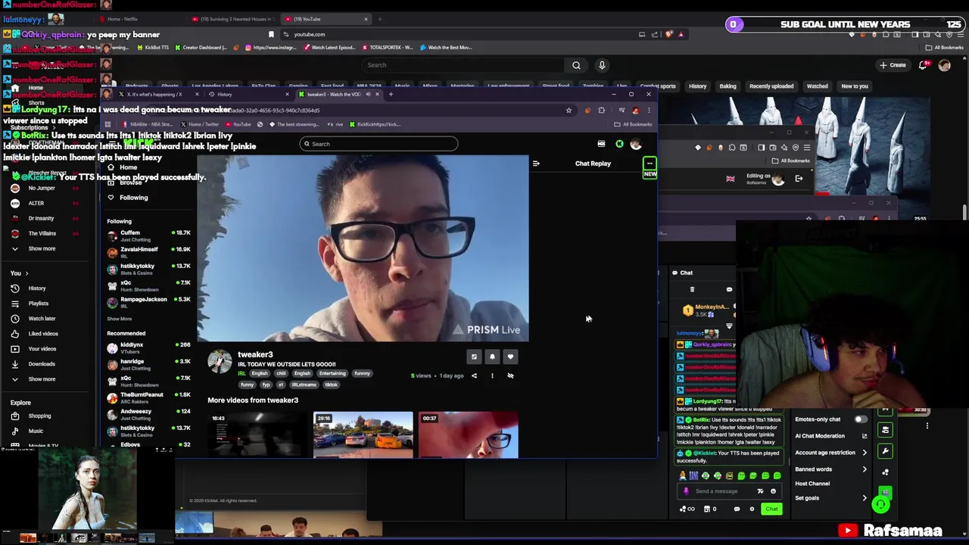
Task: Expand Banned words submenu
Action: [x=830, y=469]
